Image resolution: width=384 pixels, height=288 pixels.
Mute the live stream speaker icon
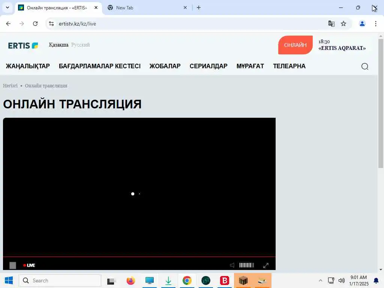[x=232, y=265]
